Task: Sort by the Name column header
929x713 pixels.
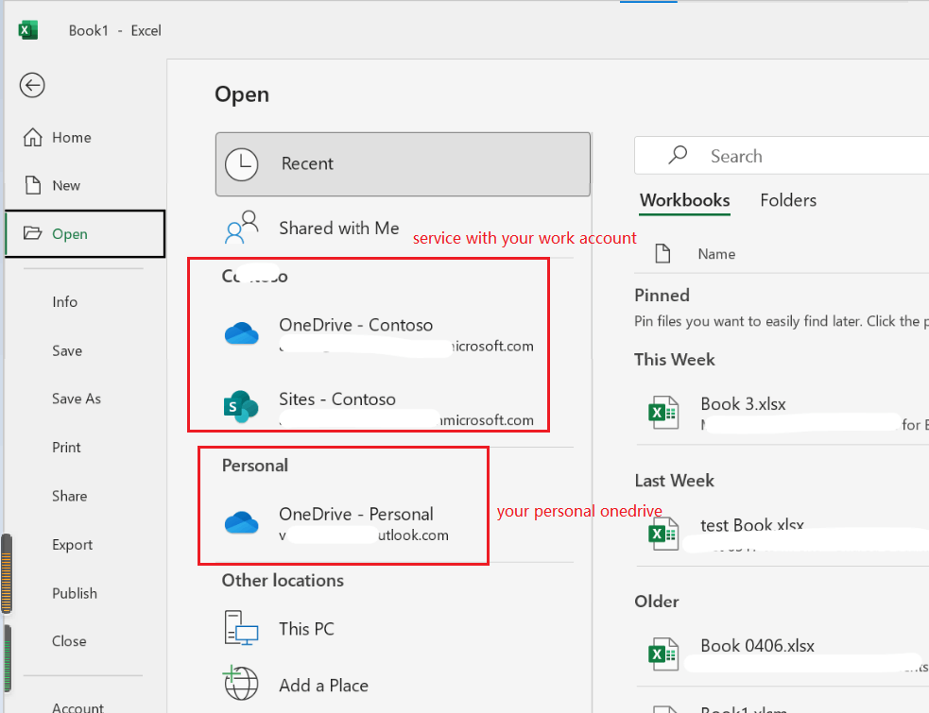Action: 716,254
